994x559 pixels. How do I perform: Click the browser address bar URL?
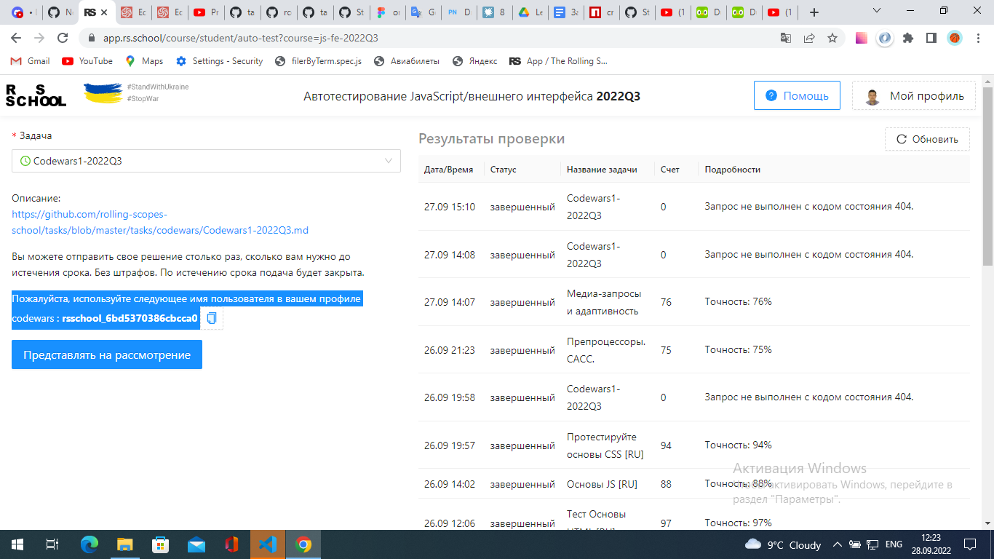click(239, 38)
